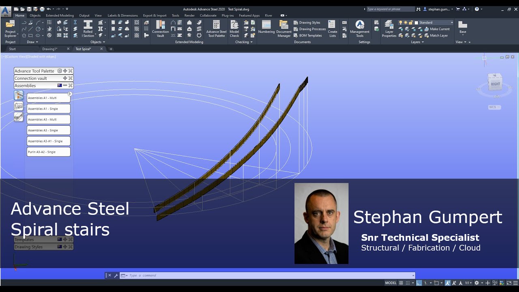Open the Project Explorer tool

click(x=11, y=29)
